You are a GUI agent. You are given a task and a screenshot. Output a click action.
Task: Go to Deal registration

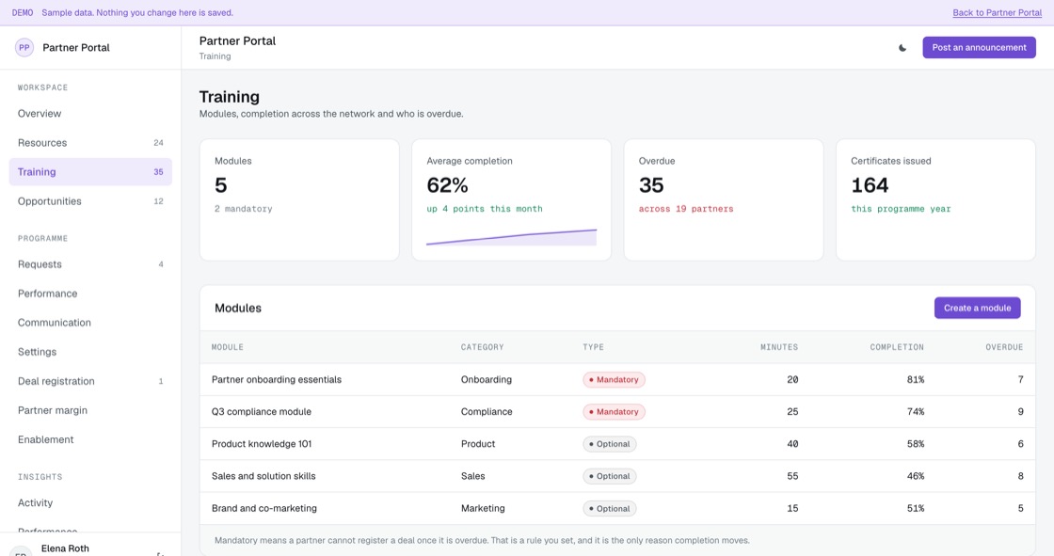point(90,381)
